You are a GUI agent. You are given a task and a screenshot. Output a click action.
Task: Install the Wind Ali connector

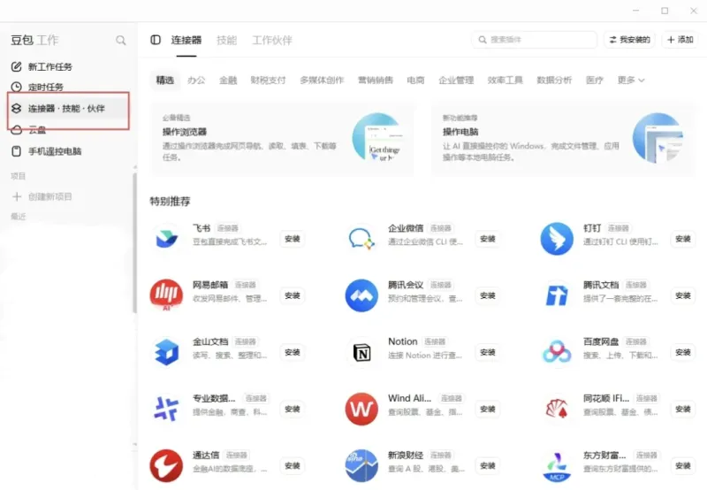tap(488, 409)
